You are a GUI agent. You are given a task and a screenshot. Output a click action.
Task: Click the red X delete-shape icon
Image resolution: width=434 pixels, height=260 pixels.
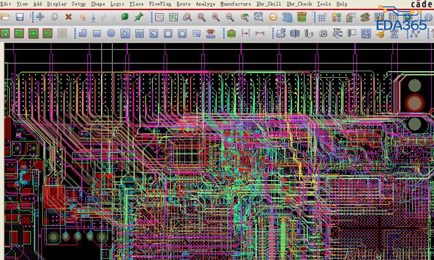(x=211, y=33)
